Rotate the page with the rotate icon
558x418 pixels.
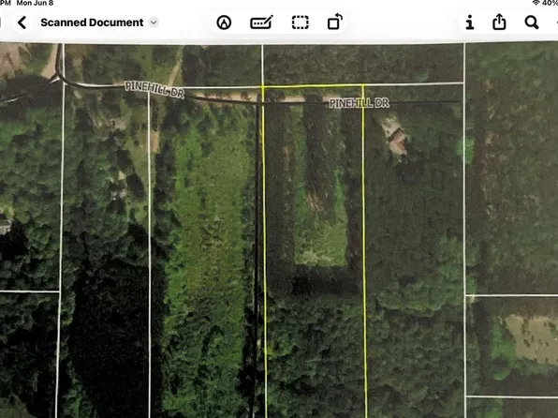coord(334,22)
